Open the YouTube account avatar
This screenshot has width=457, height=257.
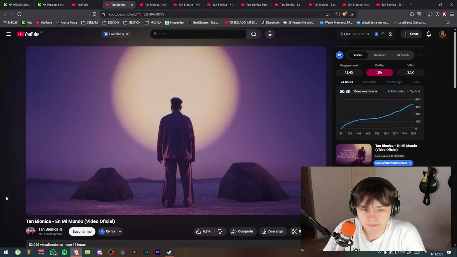pos(442,34)
